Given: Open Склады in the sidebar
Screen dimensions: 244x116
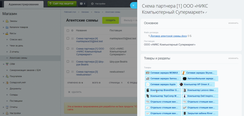Looking at the screenshot, I should 14,95.
